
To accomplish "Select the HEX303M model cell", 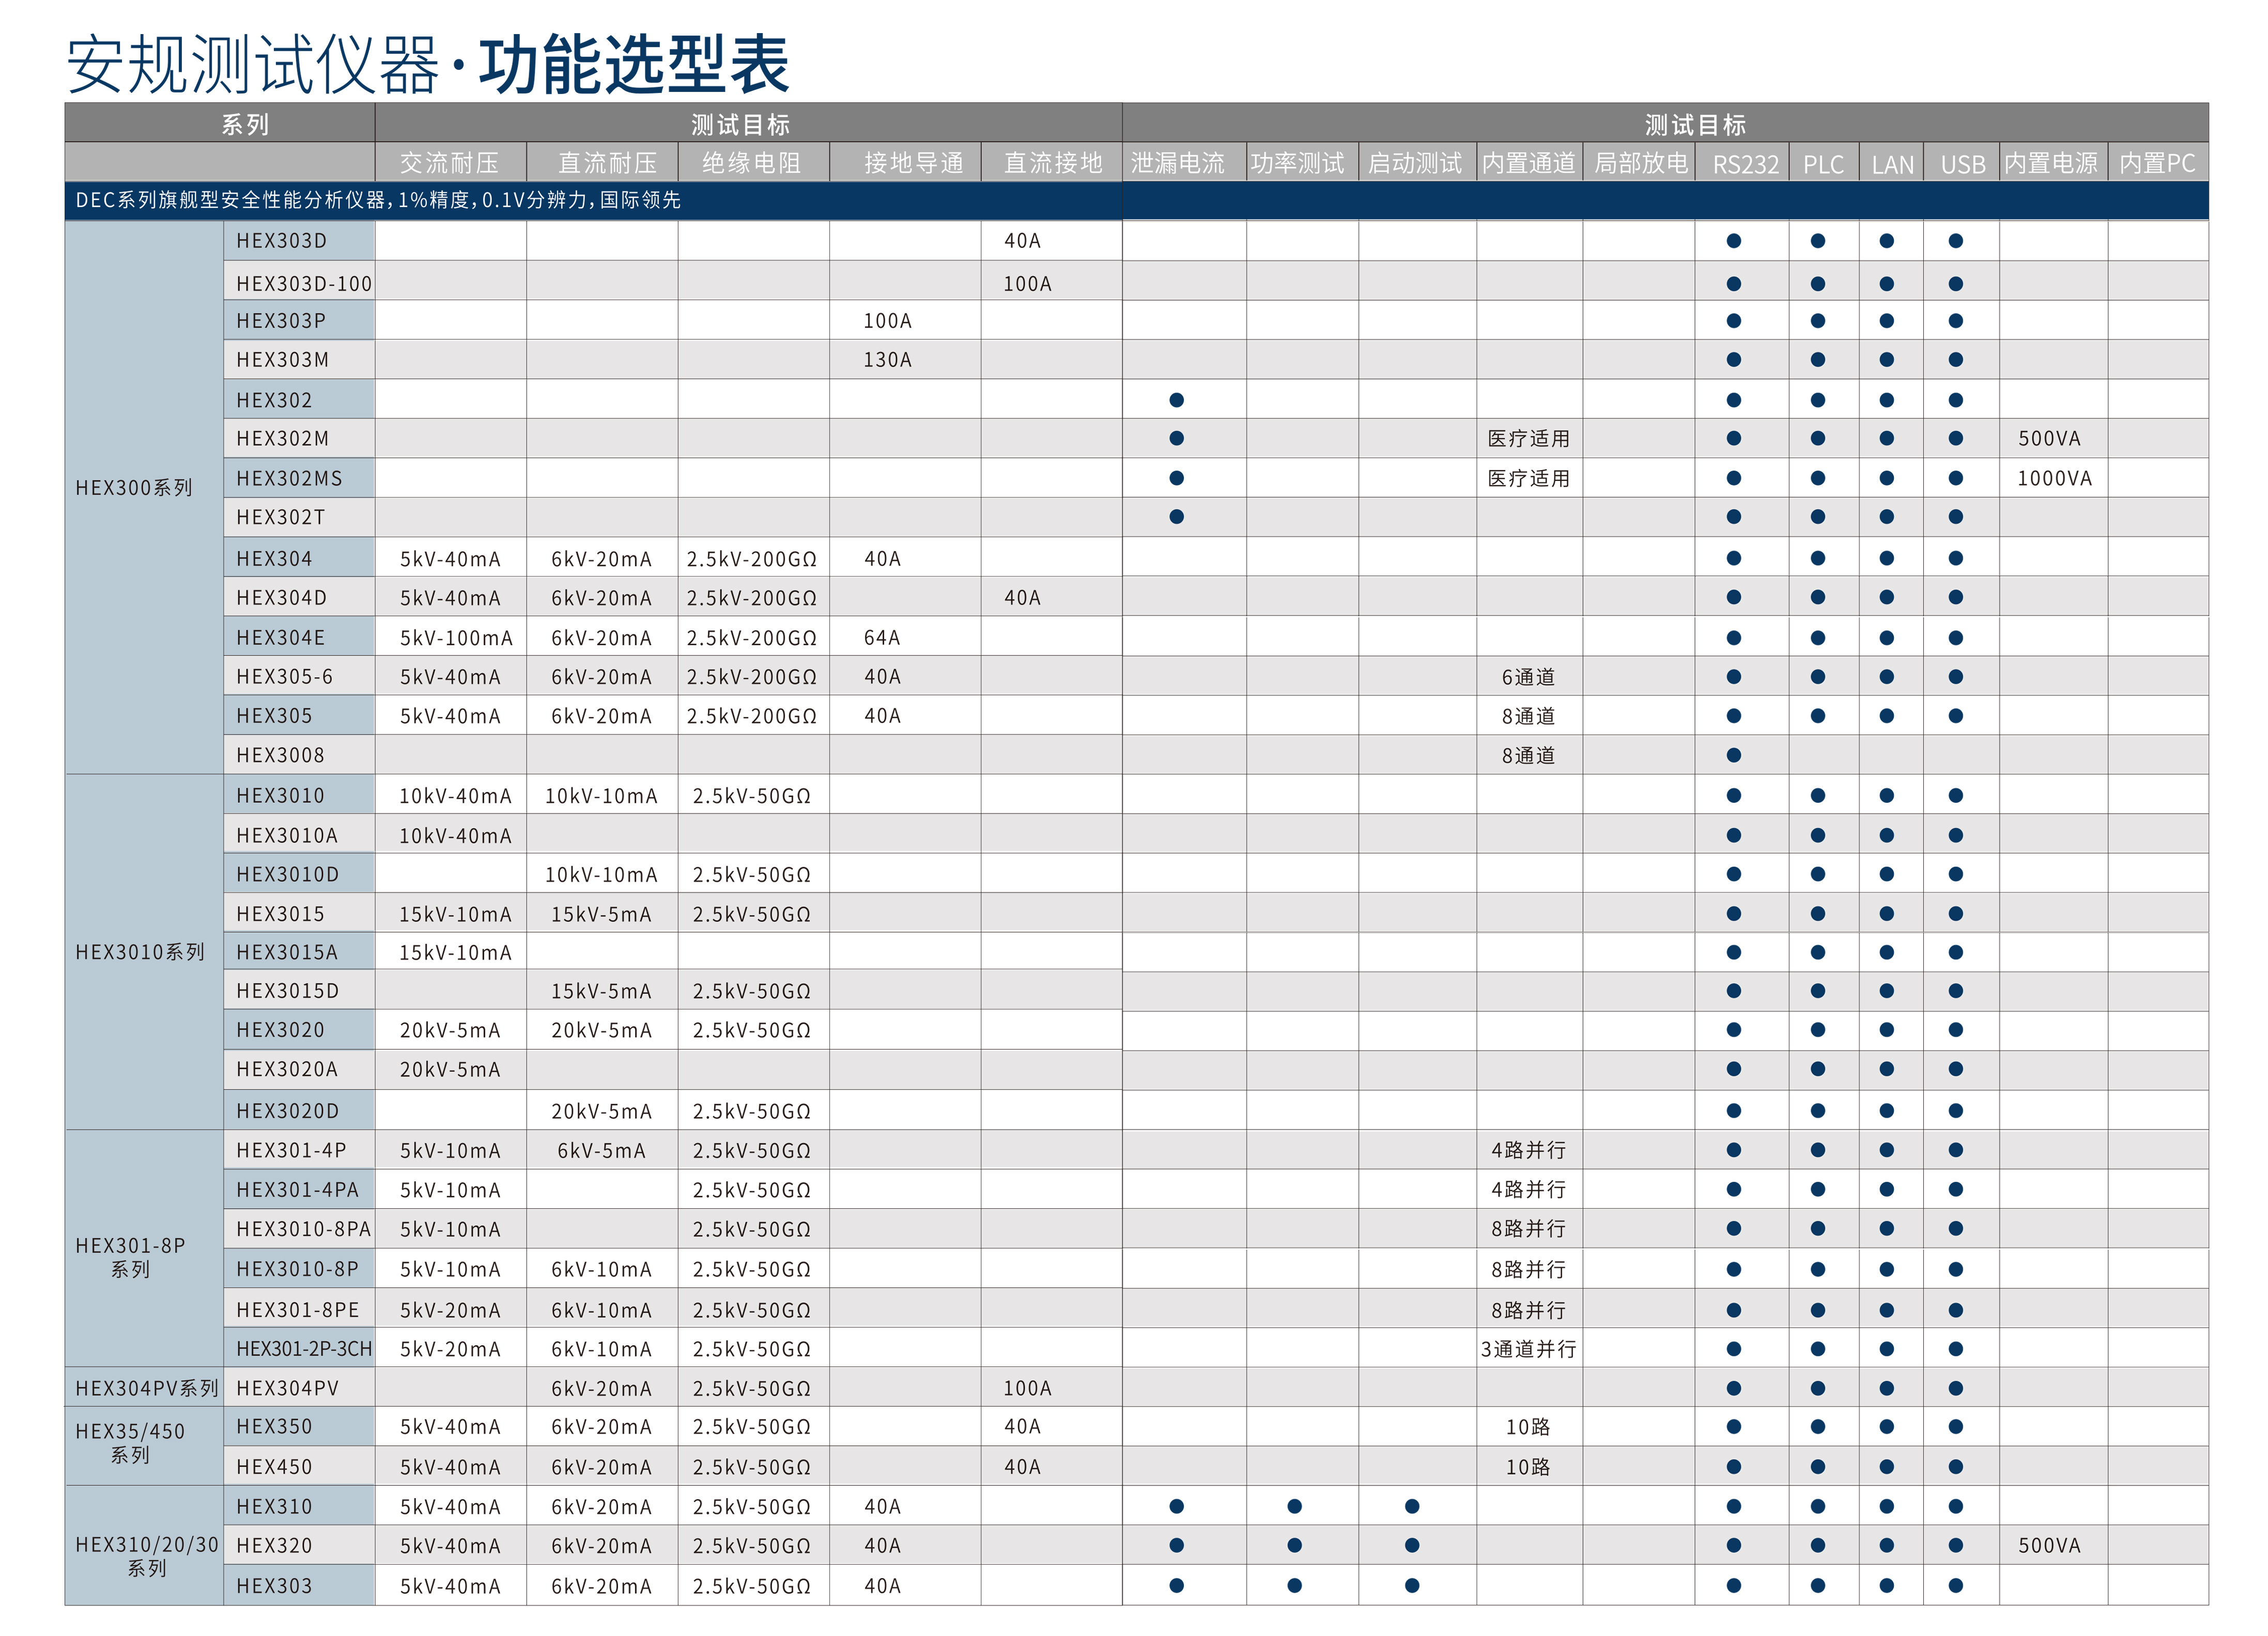I will 299,360.
